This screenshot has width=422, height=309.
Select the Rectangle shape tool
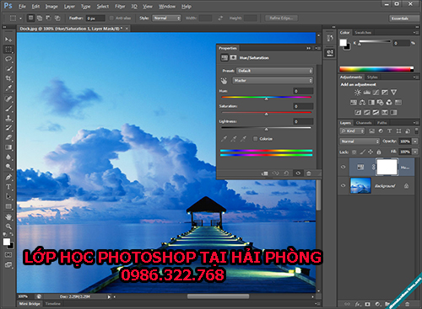[x=8, y=206]
